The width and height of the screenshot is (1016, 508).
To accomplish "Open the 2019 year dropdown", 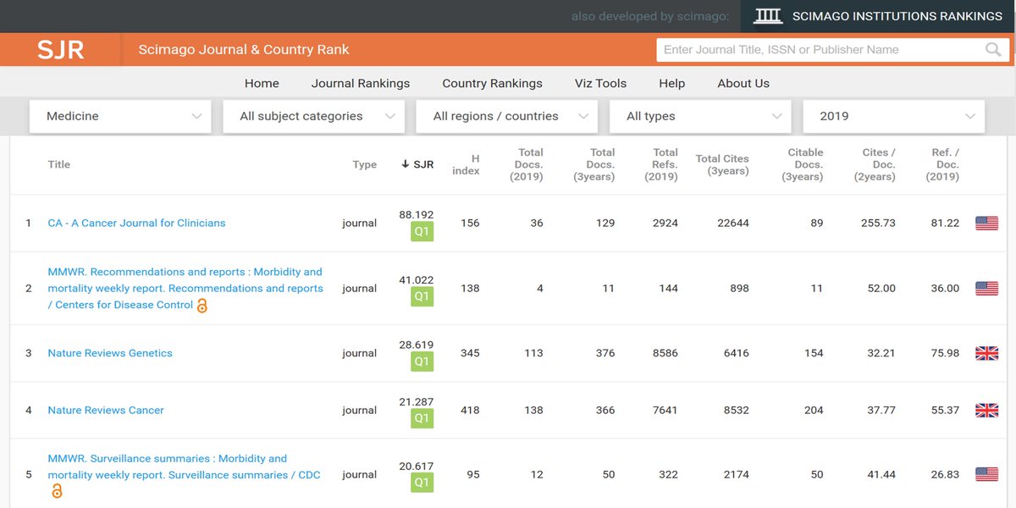I will coord(894,116).
